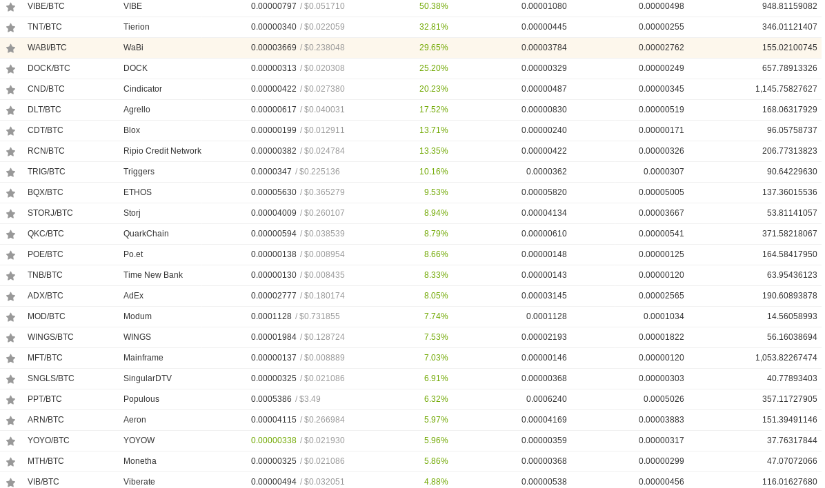Viewport: 825px width, 488px height.
Task: Mark BQX/BTC with the star
Action: (10, 193)
